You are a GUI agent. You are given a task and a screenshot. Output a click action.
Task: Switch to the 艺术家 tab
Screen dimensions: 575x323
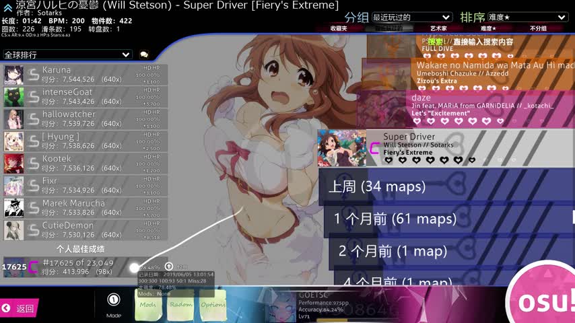click(x=438, y=28)
